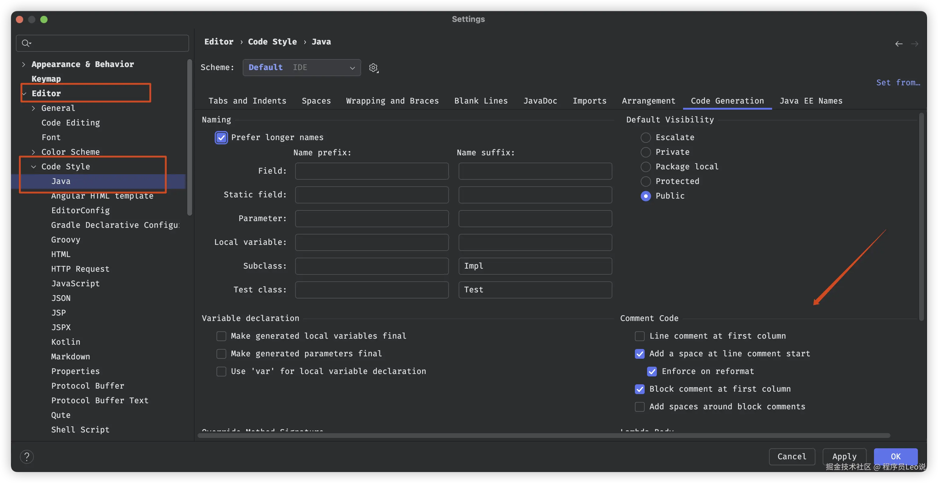
Task: Select Public visibility radio button
Action: [x=646, y=196]
